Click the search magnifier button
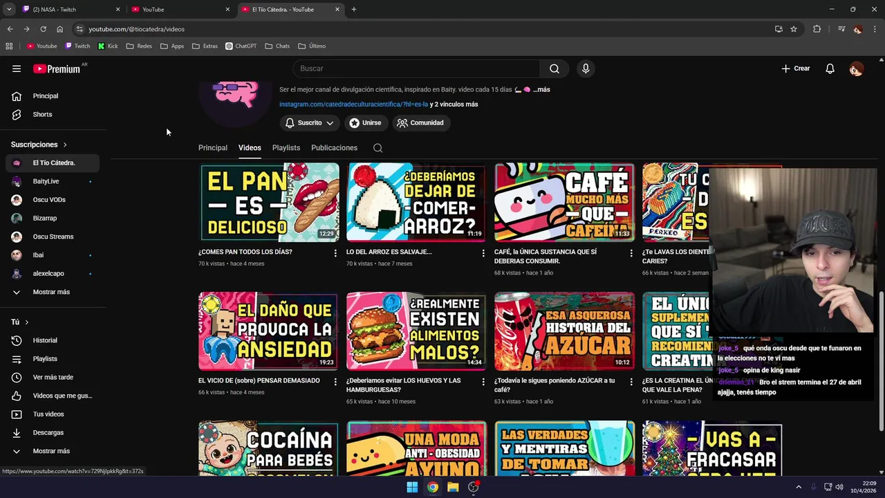This screenshot has width=885, height=498. (555, 68)
